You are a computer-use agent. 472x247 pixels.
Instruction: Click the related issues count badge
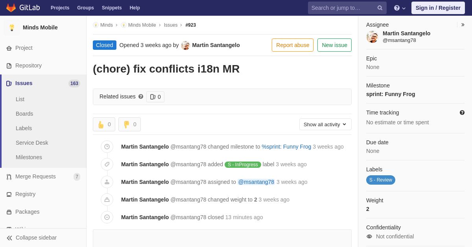click(x=155, y=97)
